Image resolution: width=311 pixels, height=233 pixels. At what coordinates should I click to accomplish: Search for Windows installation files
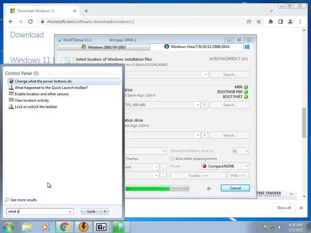coord(230,75)
